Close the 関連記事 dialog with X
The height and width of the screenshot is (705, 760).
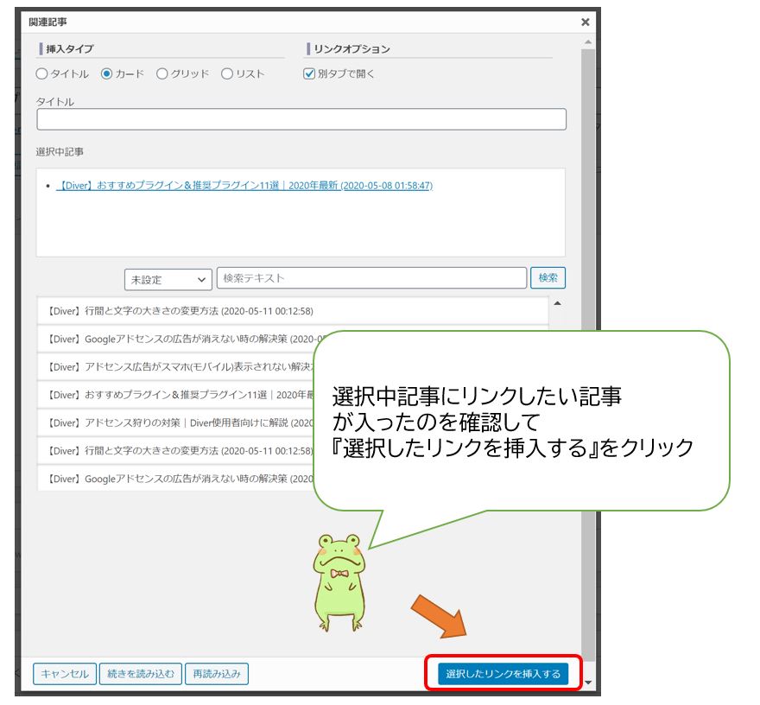(x=585, y=22)
